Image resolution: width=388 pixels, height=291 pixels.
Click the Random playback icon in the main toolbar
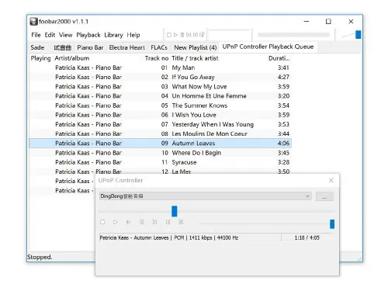click(202, 35)
